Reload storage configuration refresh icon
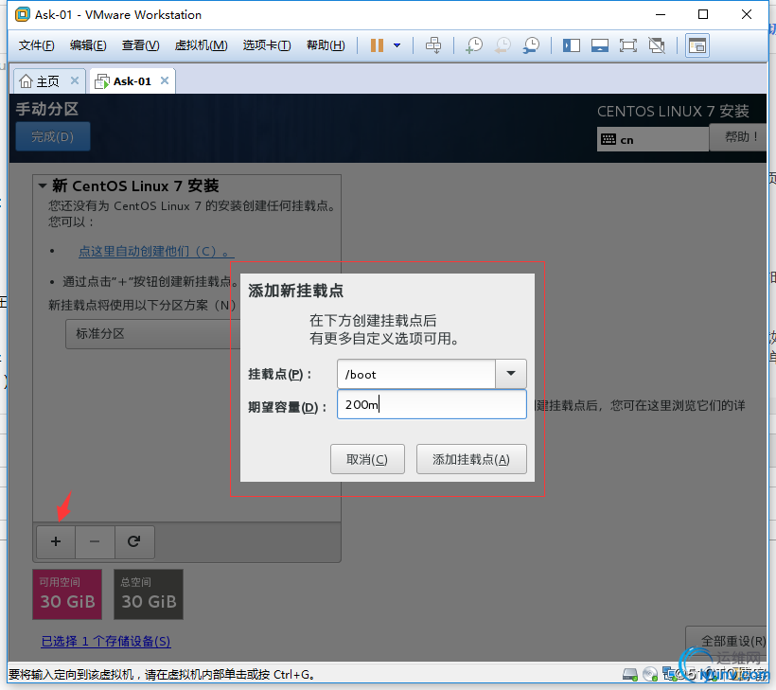Viewport: 776px width, 690px height. 134,541
